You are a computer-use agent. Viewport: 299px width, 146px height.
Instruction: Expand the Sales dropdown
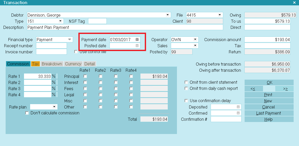pyautogui.click(x=195, y=45)
